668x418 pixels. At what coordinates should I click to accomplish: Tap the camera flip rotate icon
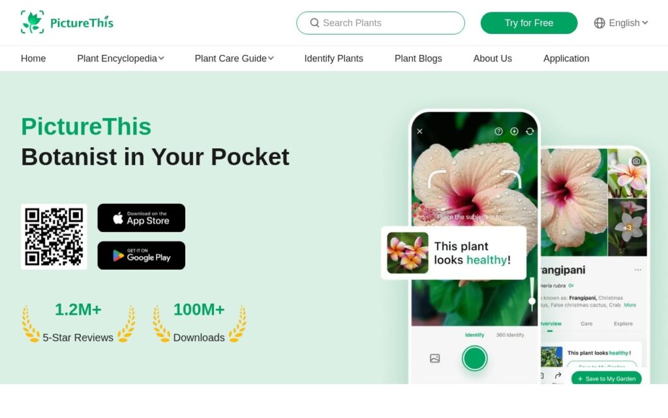point(530,131)
